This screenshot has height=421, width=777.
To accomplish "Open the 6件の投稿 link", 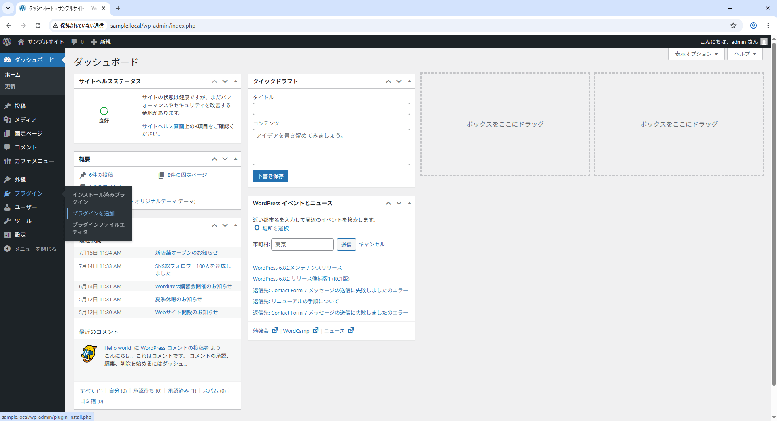I will coord(101,175).
